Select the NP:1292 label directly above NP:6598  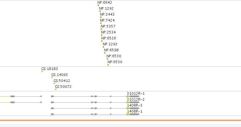point(110,44)
